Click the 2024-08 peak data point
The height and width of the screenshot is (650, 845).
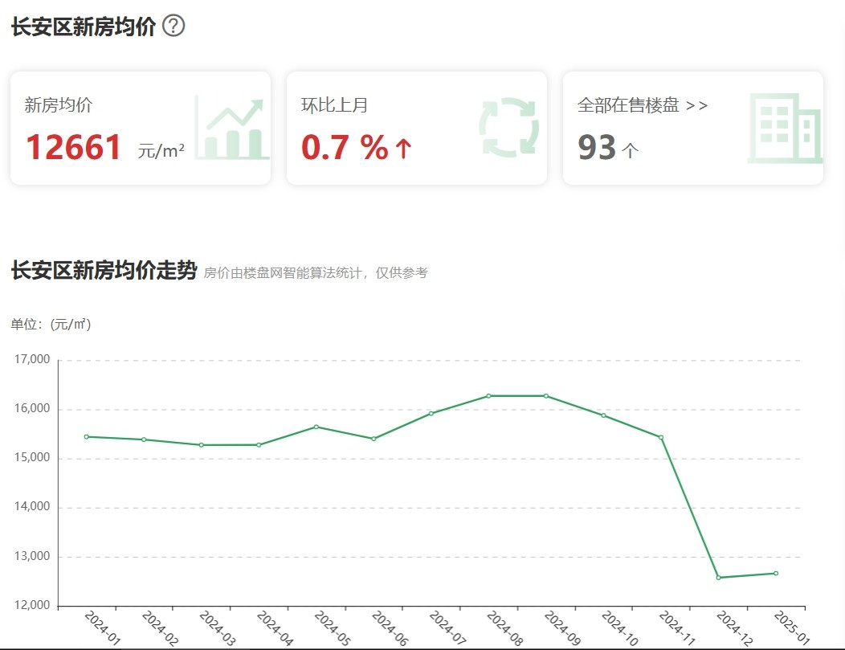pyautogui.click(x=488, y=395)
